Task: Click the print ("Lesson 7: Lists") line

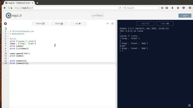Action: [x=23, y=41]
